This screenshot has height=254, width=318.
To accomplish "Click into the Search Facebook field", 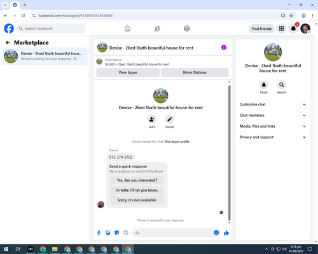I will [51, 29].
